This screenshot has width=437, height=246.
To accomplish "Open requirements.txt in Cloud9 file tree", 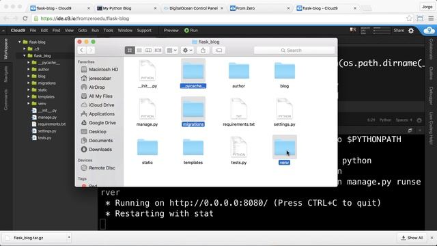I will coord(48,124).
